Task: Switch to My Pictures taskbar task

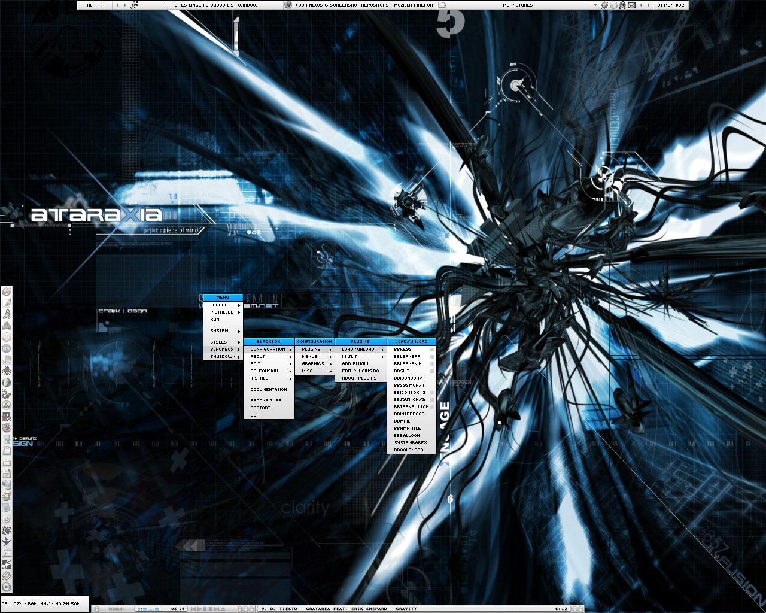Action: click(x=513, y=5)
